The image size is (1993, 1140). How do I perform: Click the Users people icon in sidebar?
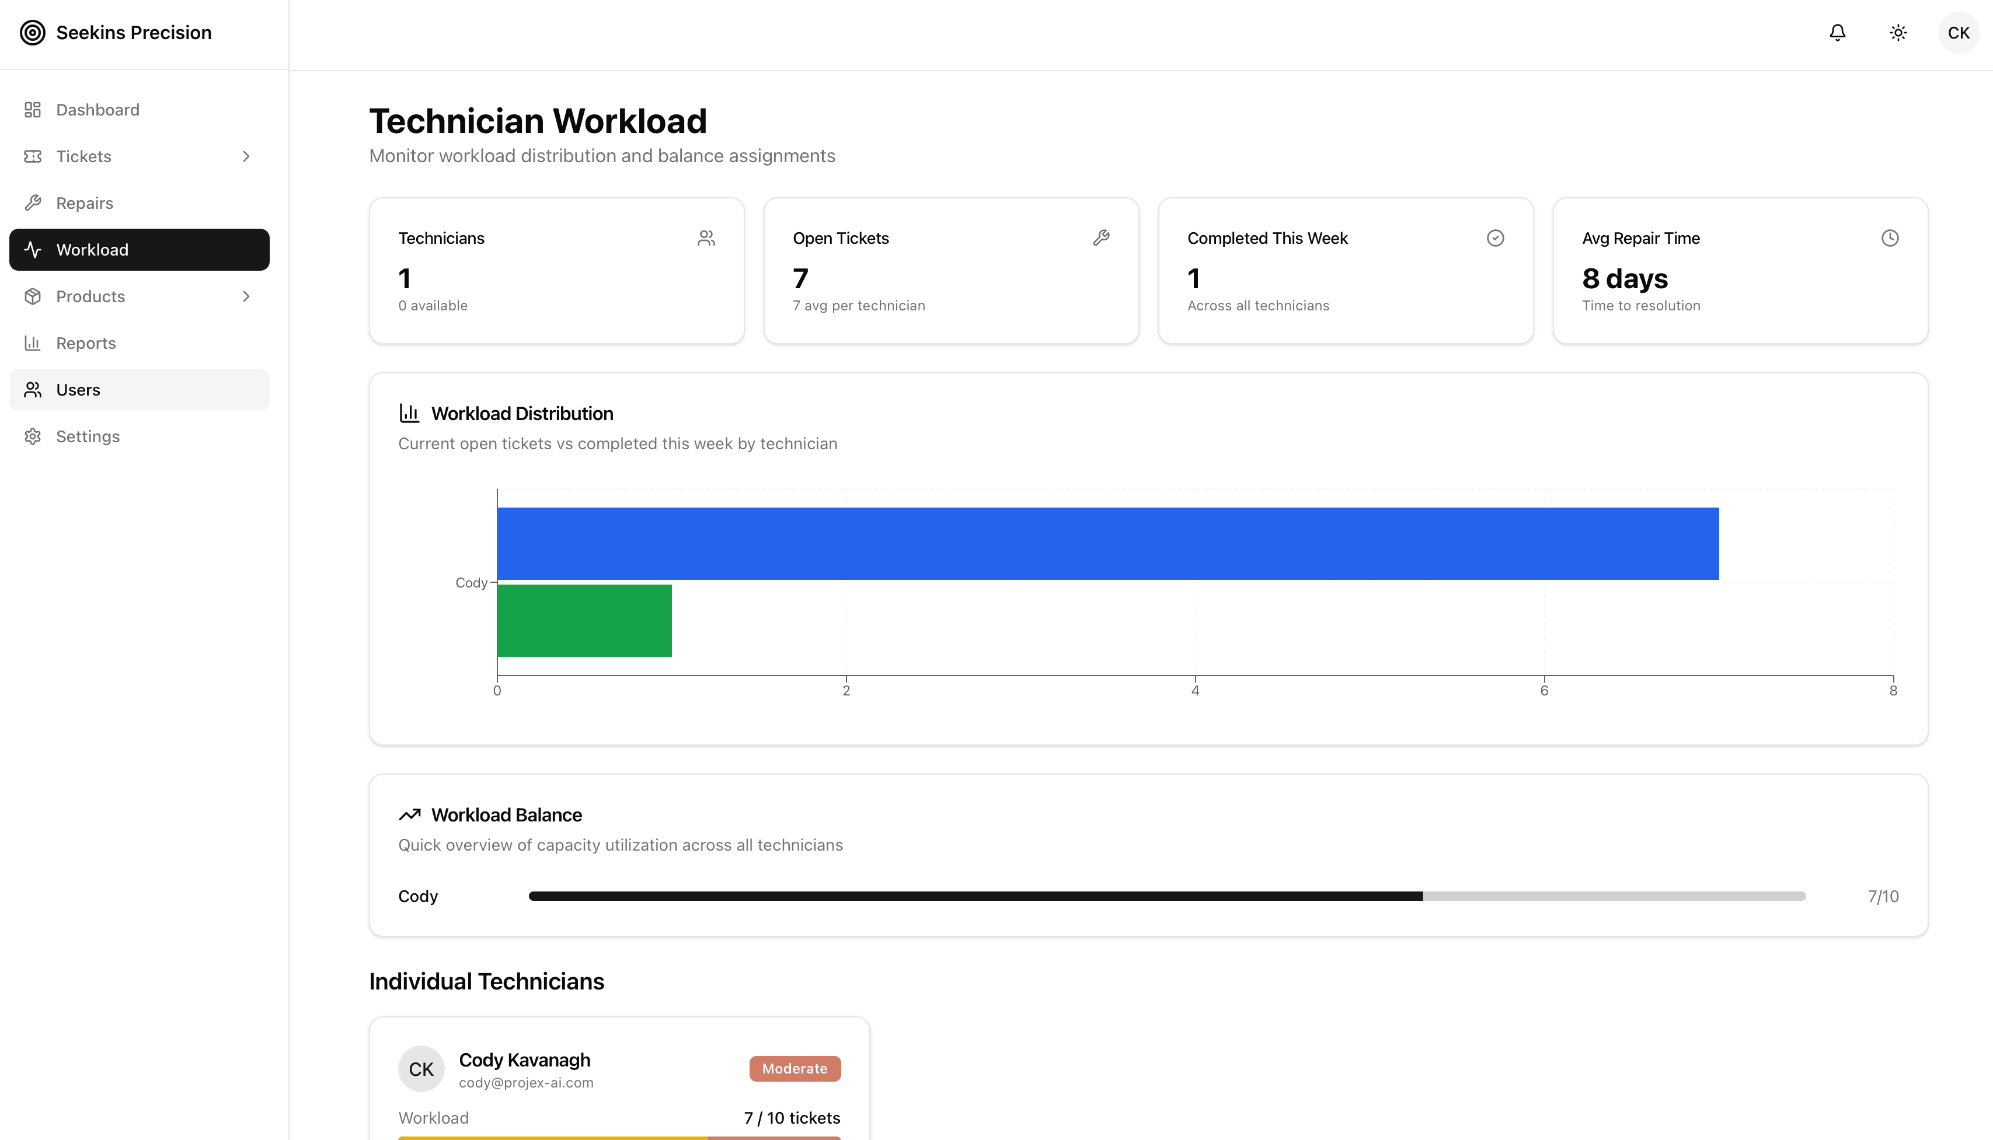(33, 390)
